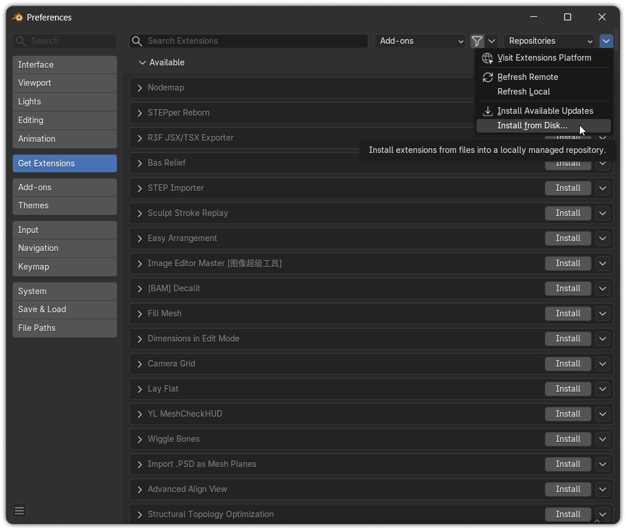Open options arrow for Camera Grid
Viewport: 626px width, 530px height.
(x=603, y=364)
